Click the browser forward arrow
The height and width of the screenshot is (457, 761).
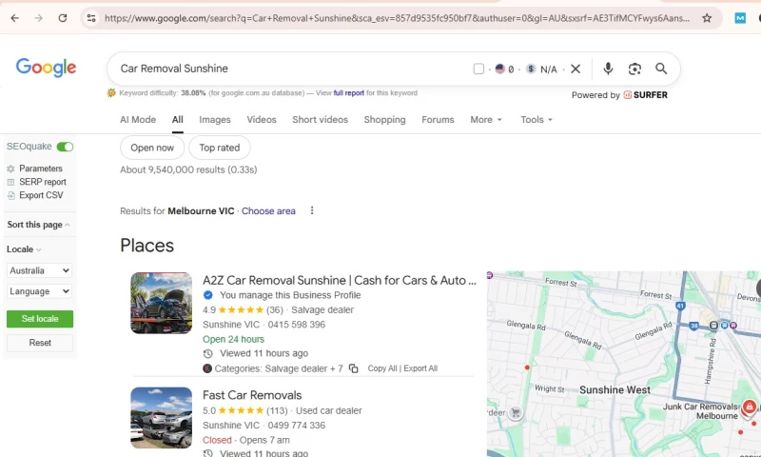pos(38,18)
